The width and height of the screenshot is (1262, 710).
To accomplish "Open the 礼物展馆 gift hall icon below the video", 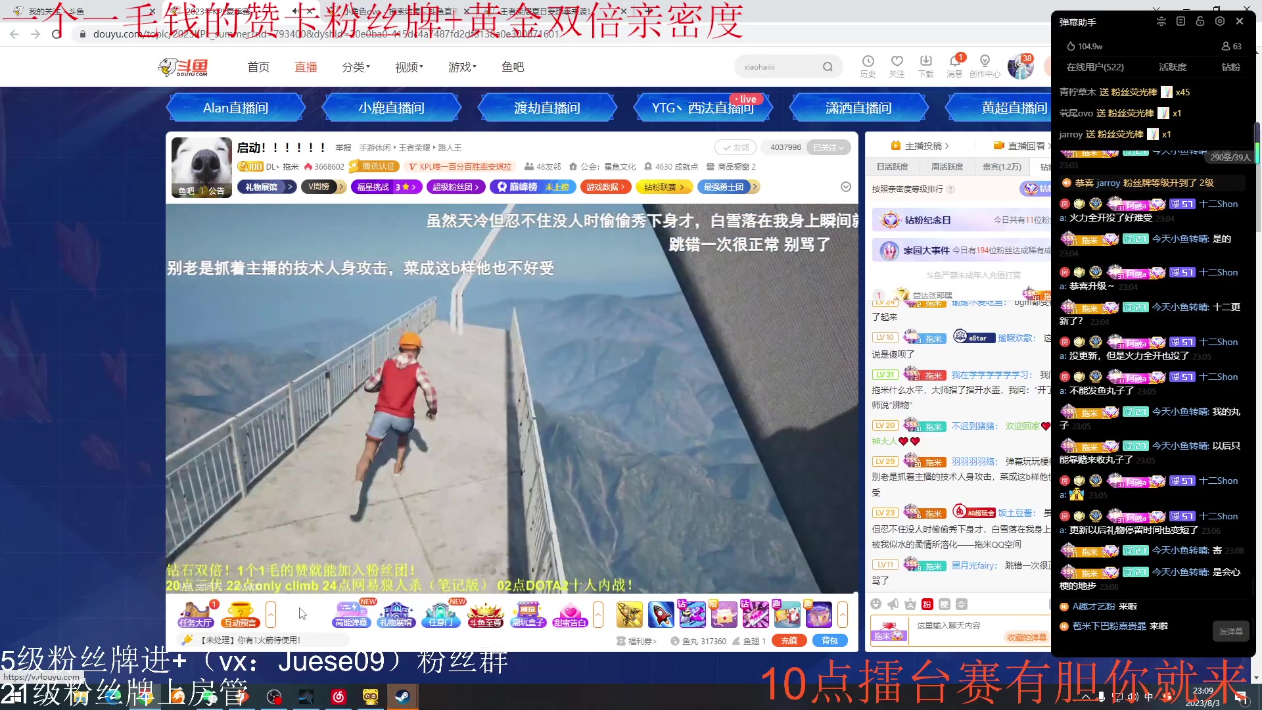I will pos(396,615).
